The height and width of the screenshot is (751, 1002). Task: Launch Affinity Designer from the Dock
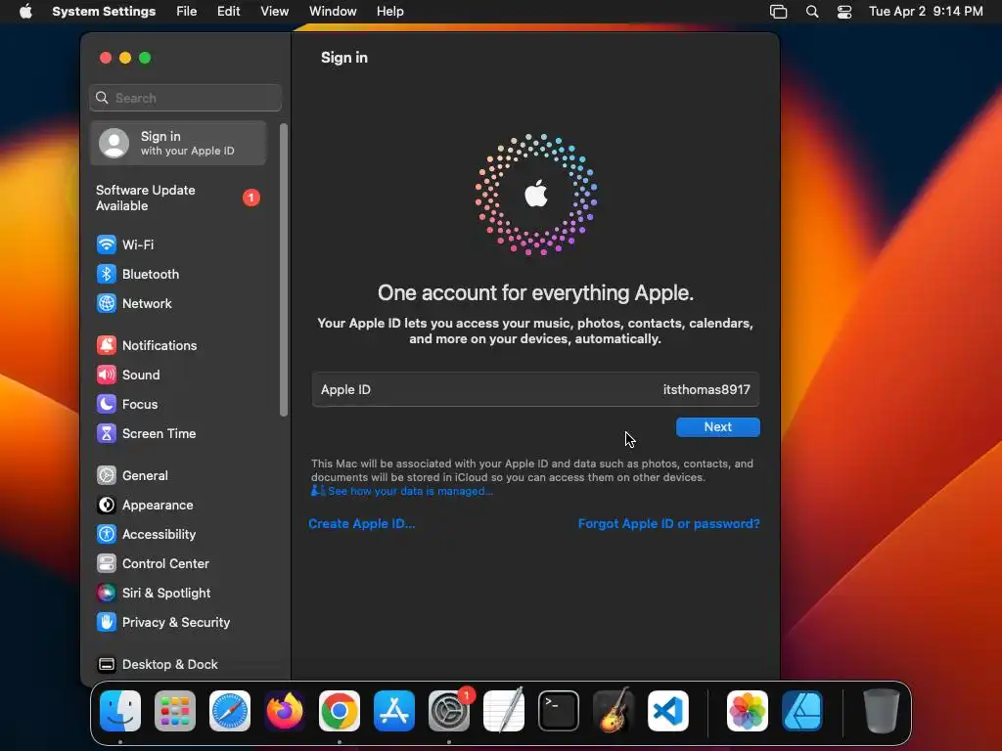[802, 711]
